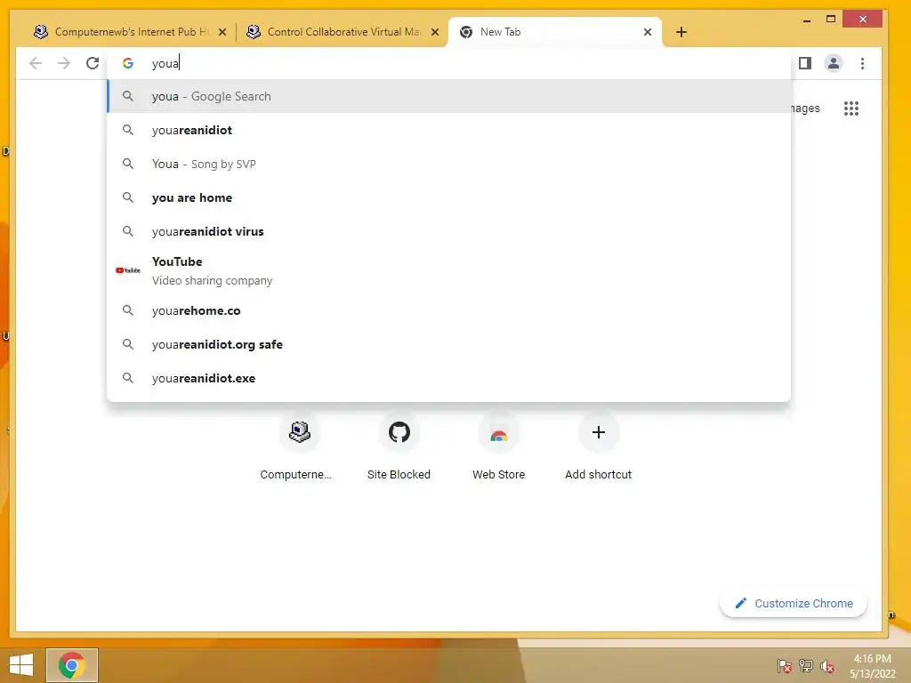Choose the 'youarehome.co' suggestion
Image resolution: width=911 pixels, height=683 pixels.
click(x=448, y=310)
